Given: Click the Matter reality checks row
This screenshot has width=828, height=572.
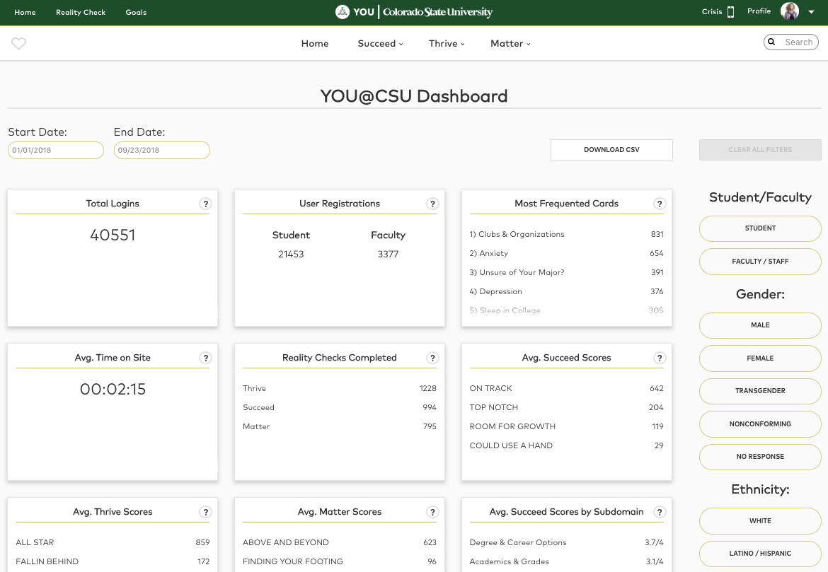Looking at the screenshot, I should tap(340, 426).
